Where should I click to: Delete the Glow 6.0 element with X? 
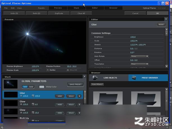pyautogui.click(x=80, y=105)
